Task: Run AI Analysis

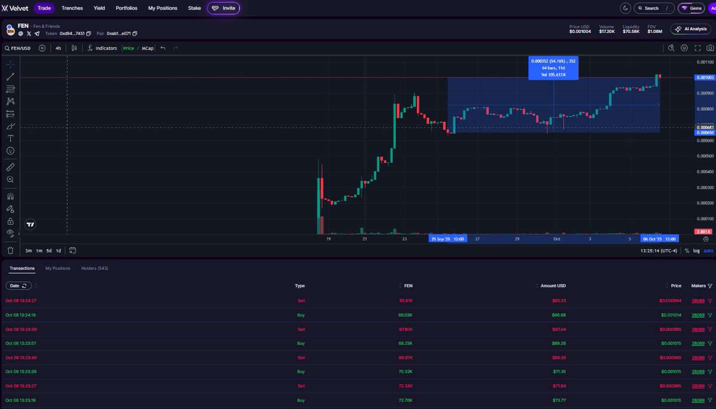Action: pyautogui.click(x=691, y=29)
